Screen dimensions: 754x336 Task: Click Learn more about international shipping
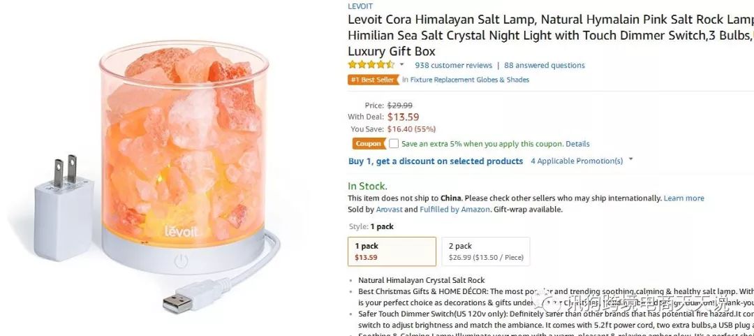coord(683,198)
